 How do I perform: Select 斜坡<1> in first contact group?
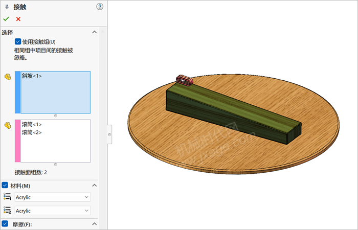pos(32,76)
